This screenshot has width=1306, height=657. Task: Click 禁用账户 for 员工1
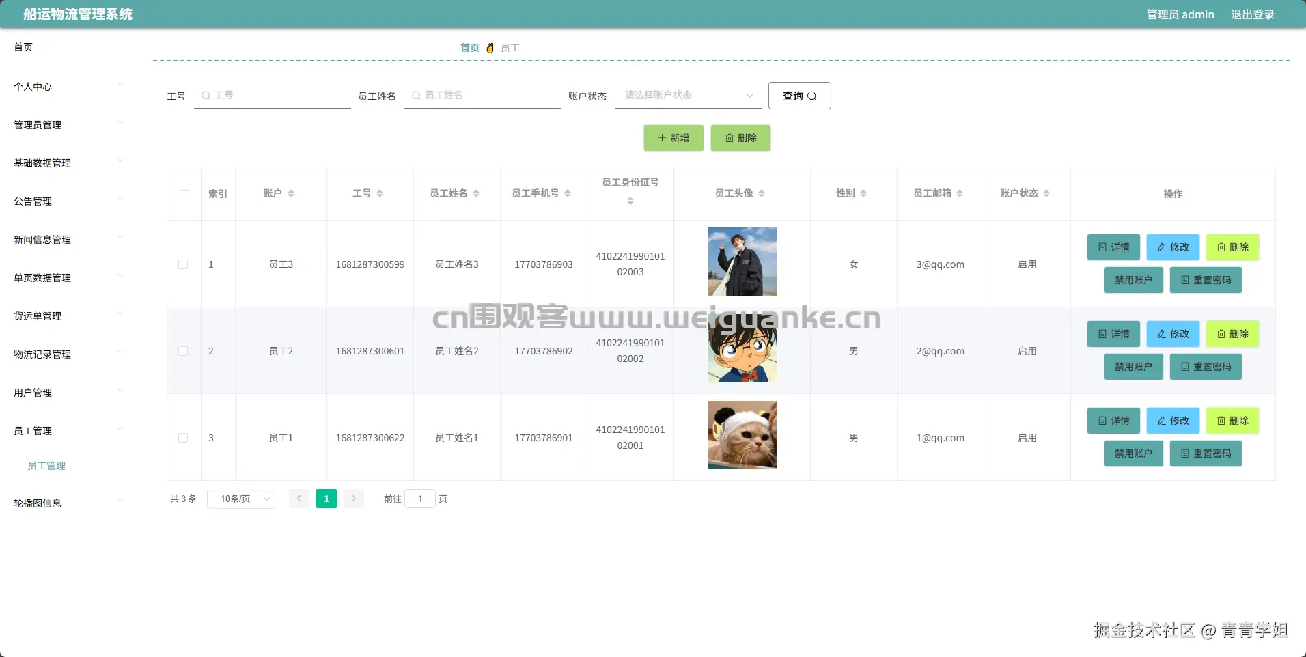coord(1134,453)
